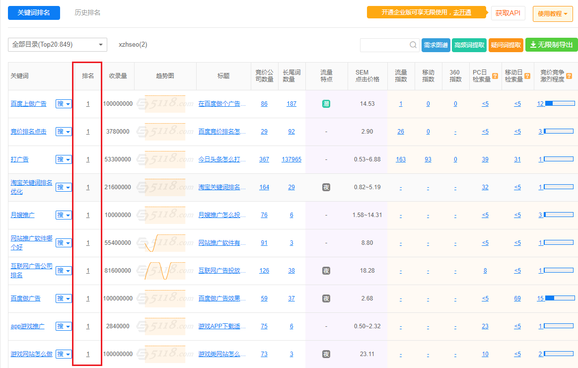Click help icon beside PC日检索量 header
Screen dimensions: 578x368
click(495, 76)
